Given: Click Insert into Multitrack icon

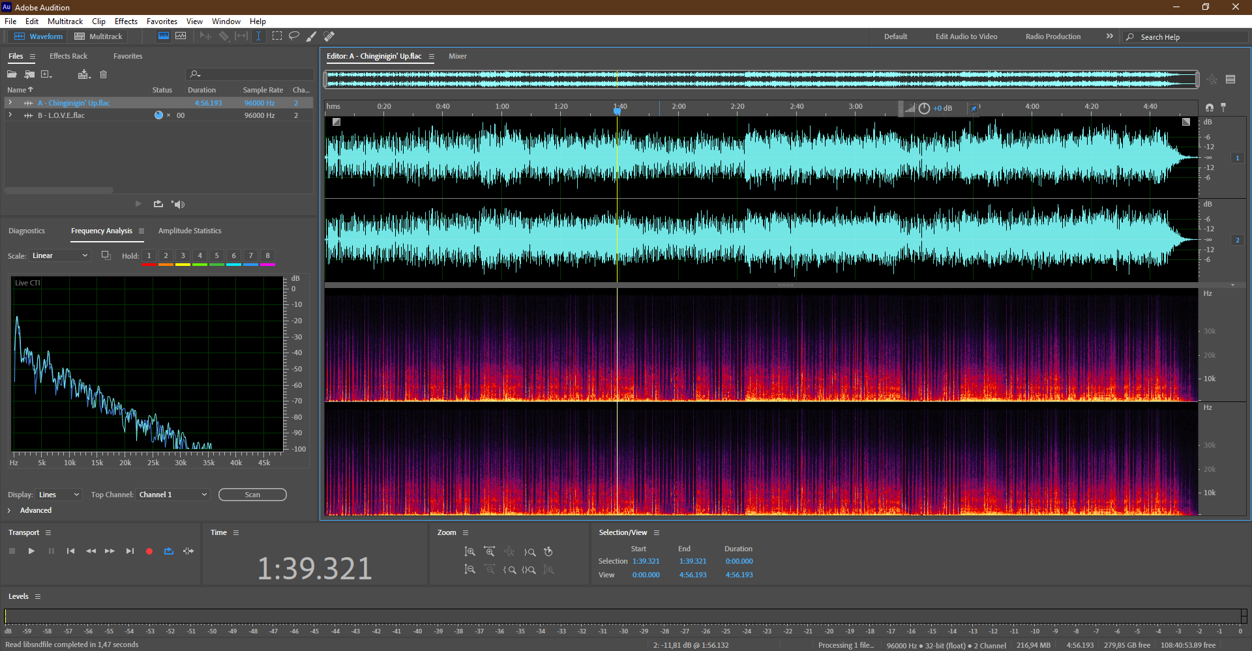Looking at the screenshot, I should 84,74.
